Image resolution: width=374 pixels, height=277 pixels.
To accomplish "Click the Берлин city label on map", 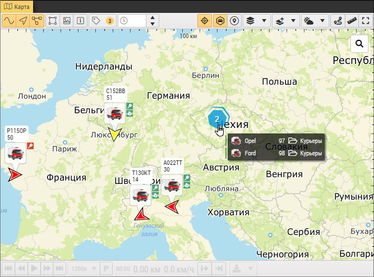I will (x=205, y=75).
